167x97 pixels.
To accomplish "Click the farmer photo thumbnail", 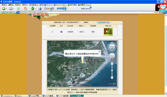I will 108,32.
